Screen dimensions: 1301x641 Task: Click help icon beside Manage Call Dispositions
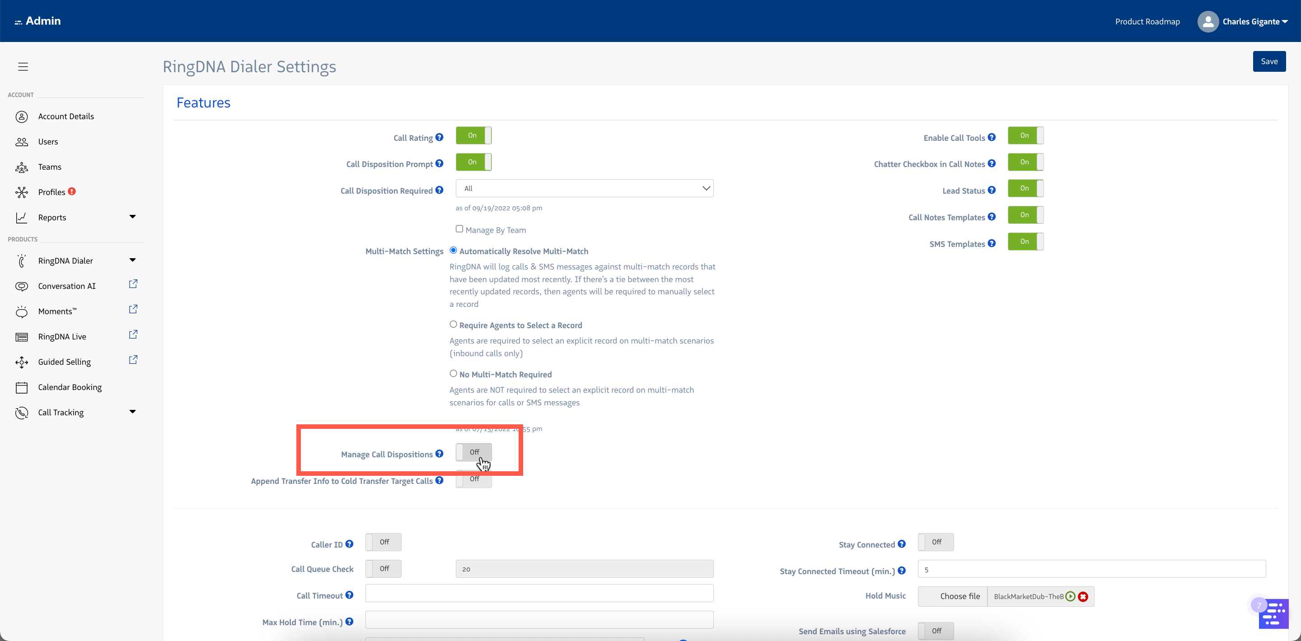coord(439,454)
